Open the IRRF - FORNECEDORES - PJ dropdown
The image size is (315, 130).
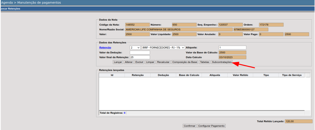[163, 48]
